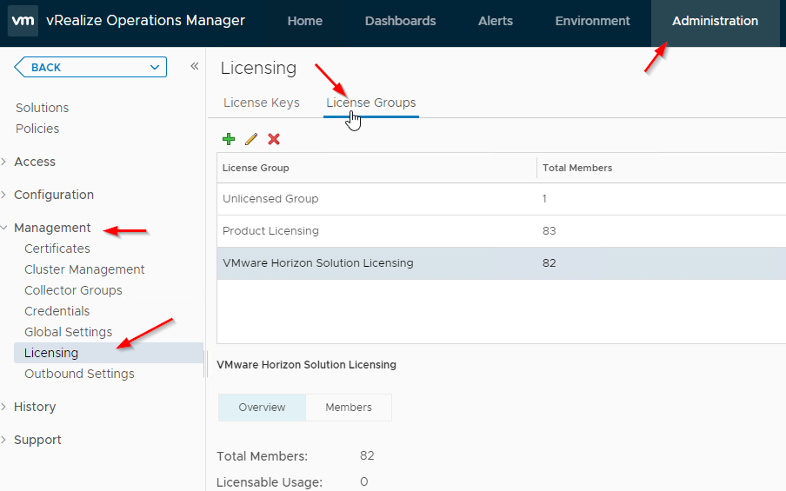Select the Members tab

pos(349,407)
